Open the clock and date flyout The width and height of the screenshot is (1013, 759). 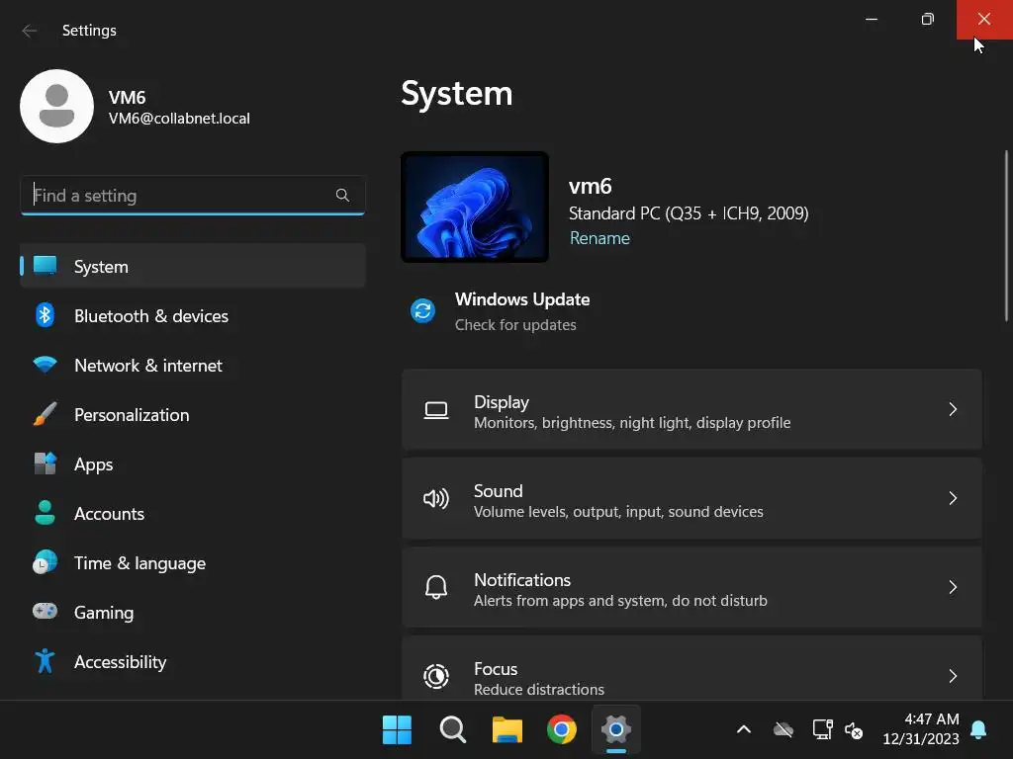click(921, 728)
